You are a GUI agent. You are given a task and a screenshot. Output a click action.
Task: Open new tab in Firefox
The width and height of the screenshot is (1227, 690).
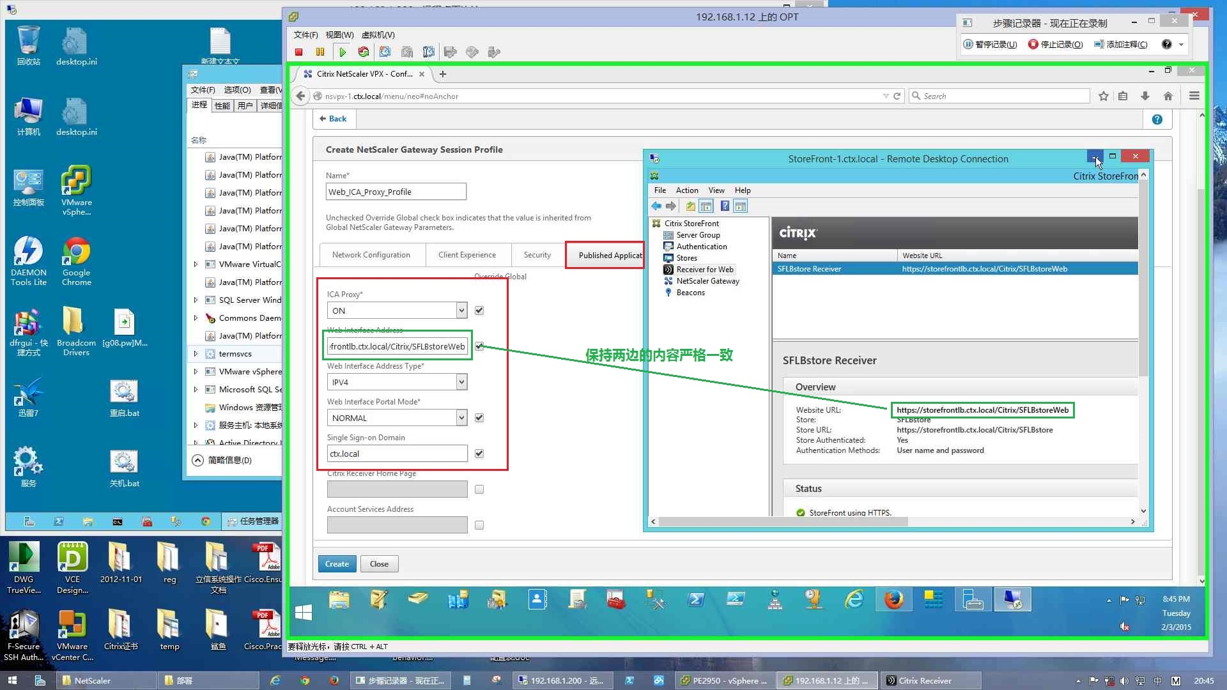[443, 74]
